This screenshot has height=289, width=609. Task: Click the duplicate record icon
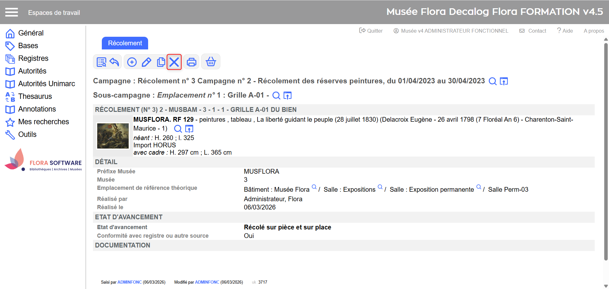tap(161, 62)
